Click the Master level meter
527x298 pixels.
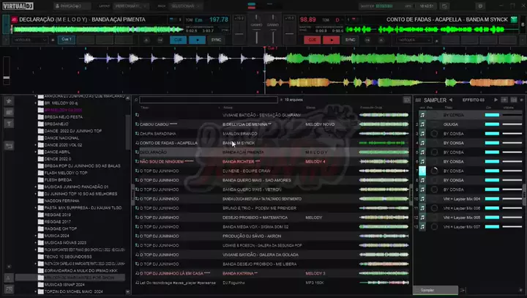coord(384,6)
